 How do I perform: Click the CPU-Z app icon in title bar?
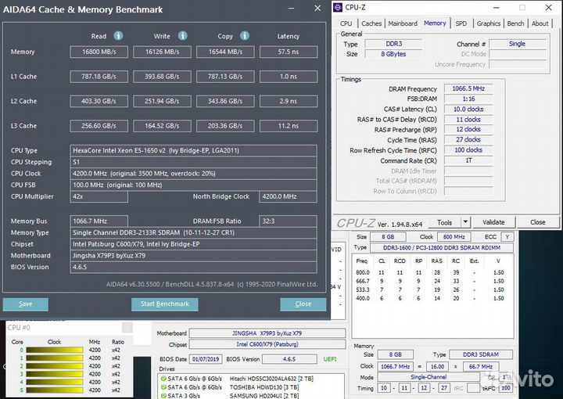pos(338,7)
